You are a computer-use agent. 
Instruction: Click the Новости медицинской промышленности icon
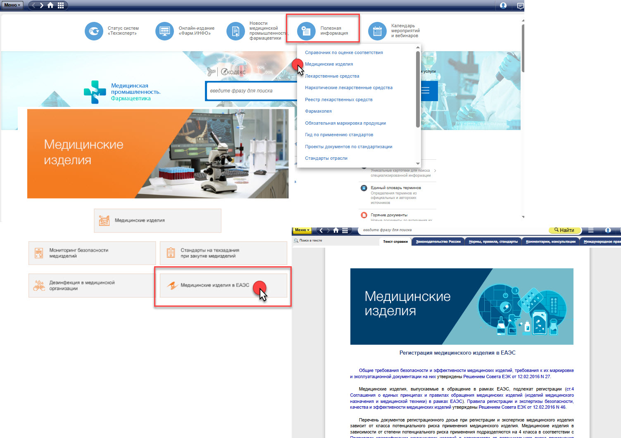[236, 31]
